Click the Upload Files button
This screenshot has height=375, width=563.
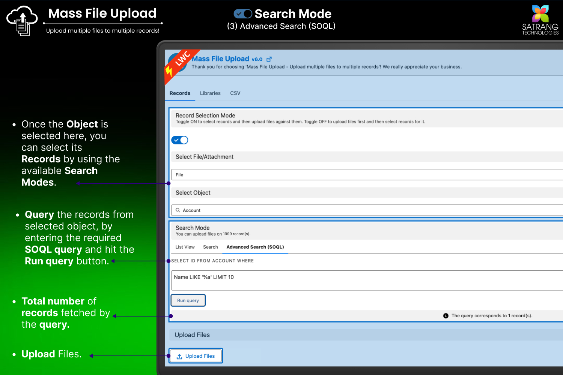click(196, 356)
